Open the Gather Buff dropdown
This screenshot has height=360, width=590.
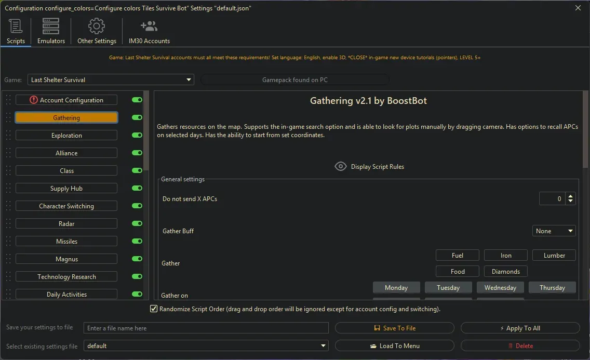tap(554, 231)
